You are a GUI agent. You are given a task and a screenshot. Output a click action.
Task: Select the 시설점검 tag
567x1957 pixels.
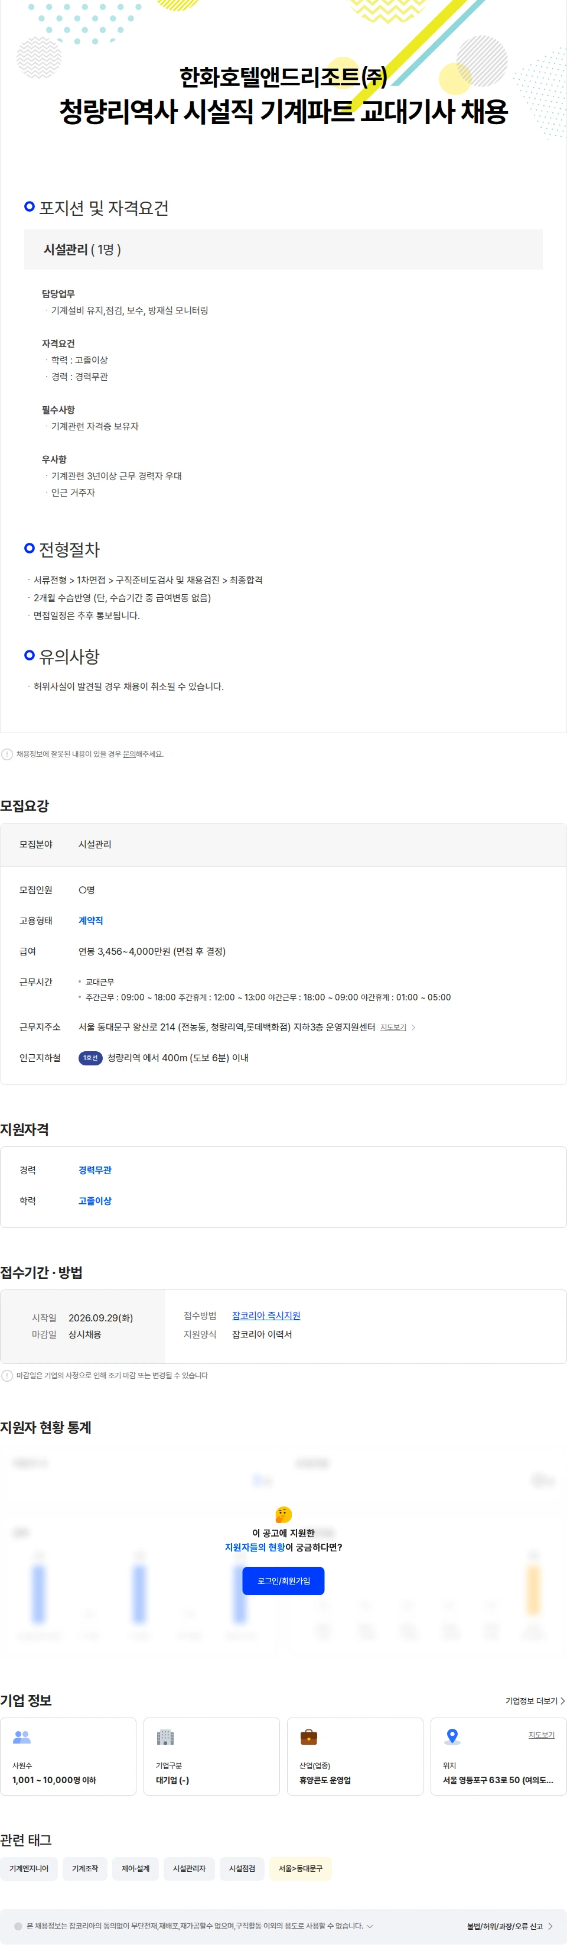242,1868
